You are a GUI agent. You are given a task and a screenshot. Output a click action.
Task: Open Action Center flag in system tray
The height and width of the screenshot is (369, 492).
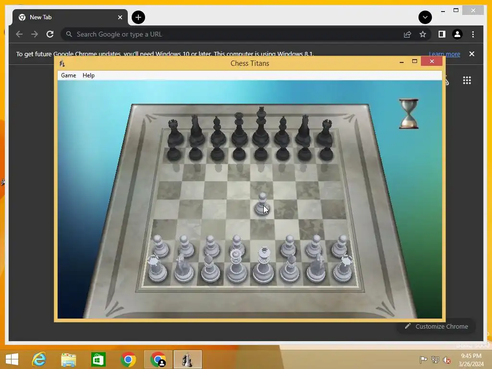tap(423, 359)
